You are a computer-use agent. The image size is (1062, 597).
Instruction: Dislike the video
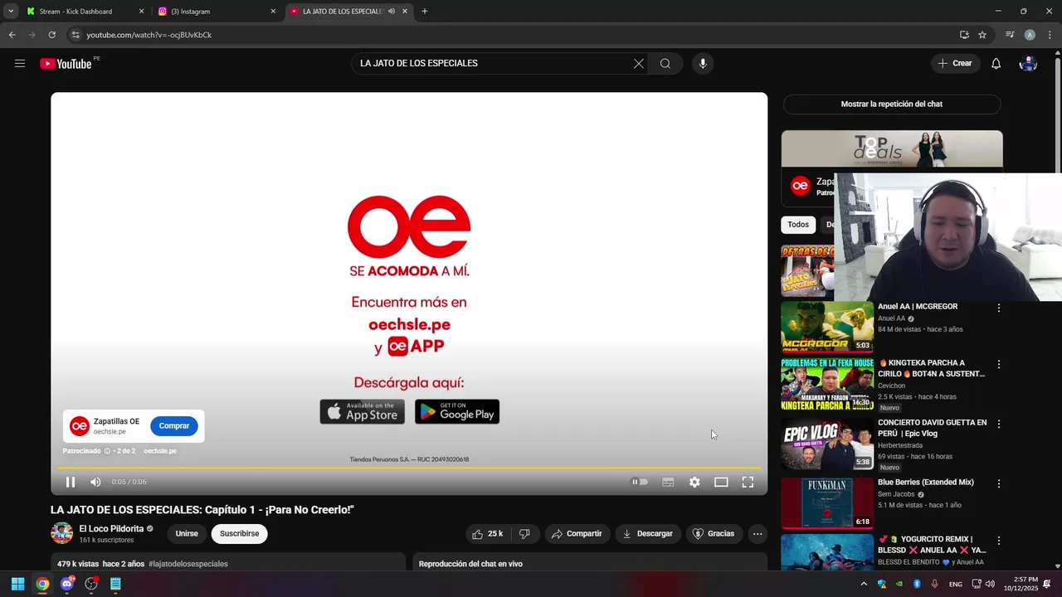[x=524, y=534]
